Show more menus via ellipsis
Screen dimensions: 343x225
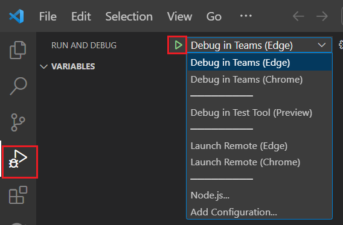click(x=246, y=16)
